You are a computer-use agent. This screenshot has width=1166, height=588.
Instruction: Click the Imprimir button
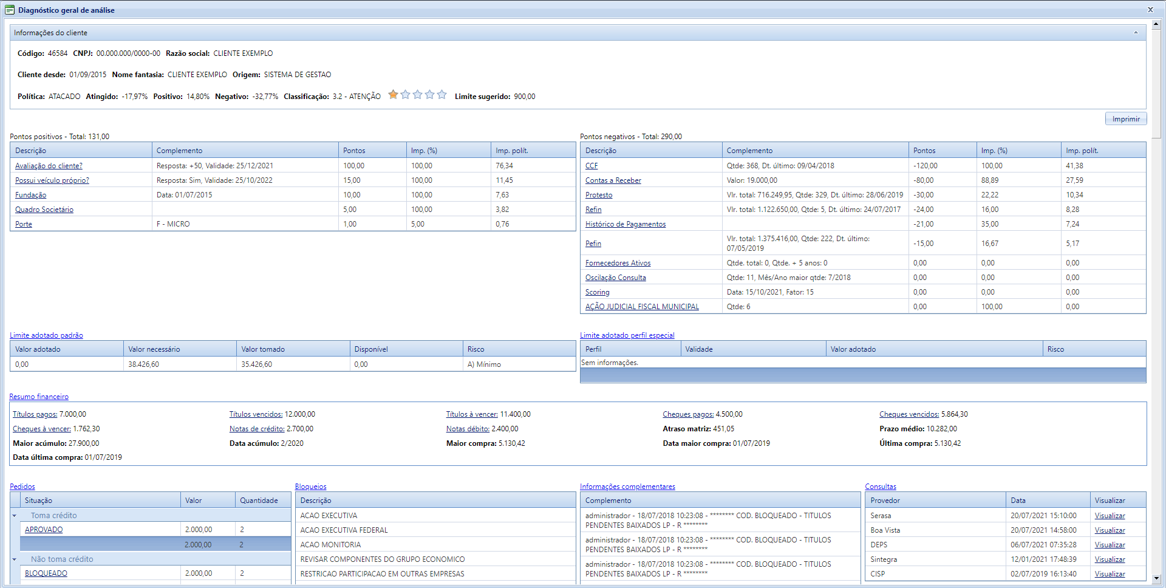pyautogui.click(x=1126, y=119)
